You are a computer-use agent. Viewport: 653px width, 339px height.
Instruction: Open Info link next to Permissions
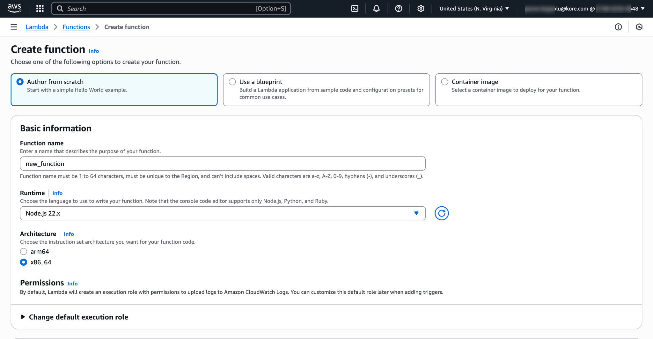(x=72, y=284)
